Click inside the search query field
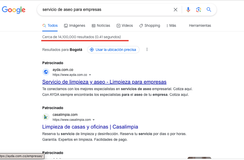244x160 pixels. 106,10
